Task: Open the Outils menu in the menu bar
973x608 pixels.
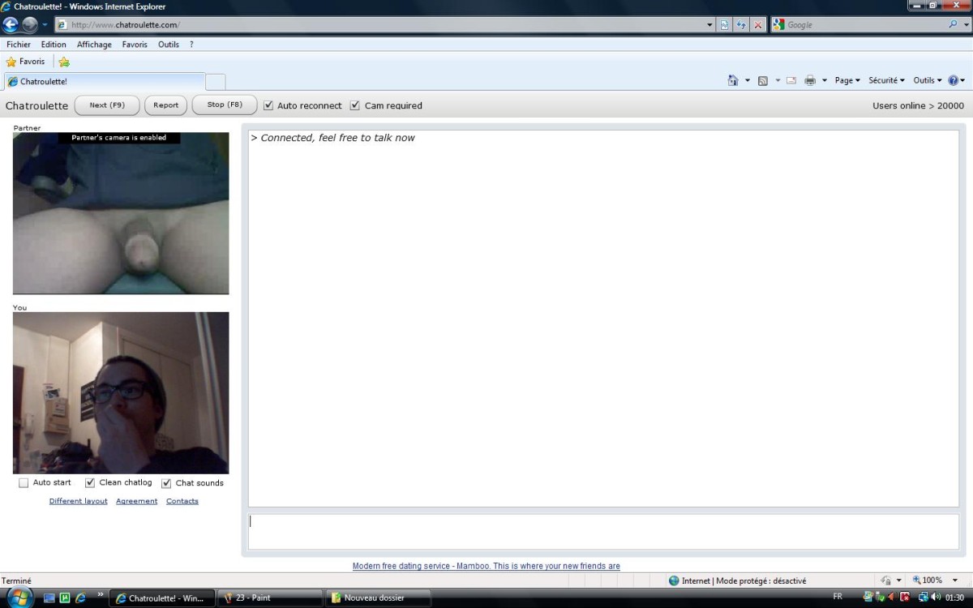Action: coord(169,45)
